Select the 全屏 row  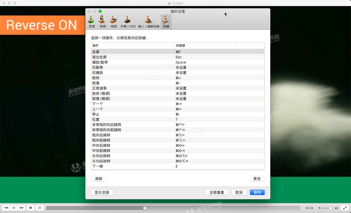[x=178, y=52]
